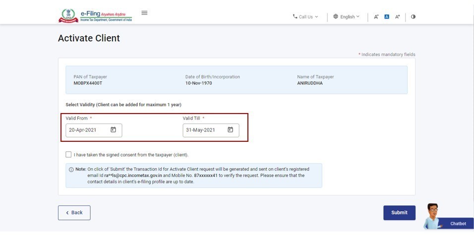Click inside the Valid Till date field
This screenshot has width=474, height=237.
(203, 130)
